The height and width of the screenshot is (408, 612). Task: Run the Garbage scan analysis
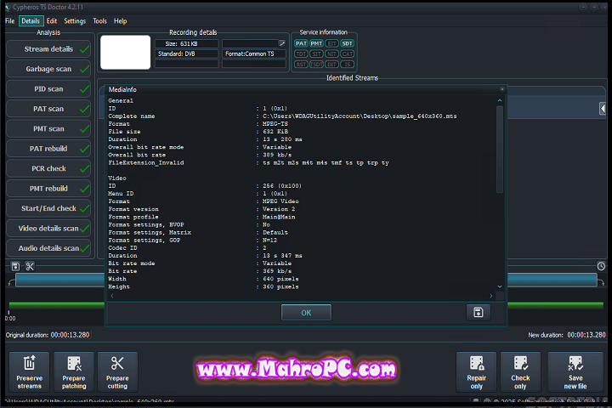48,69
